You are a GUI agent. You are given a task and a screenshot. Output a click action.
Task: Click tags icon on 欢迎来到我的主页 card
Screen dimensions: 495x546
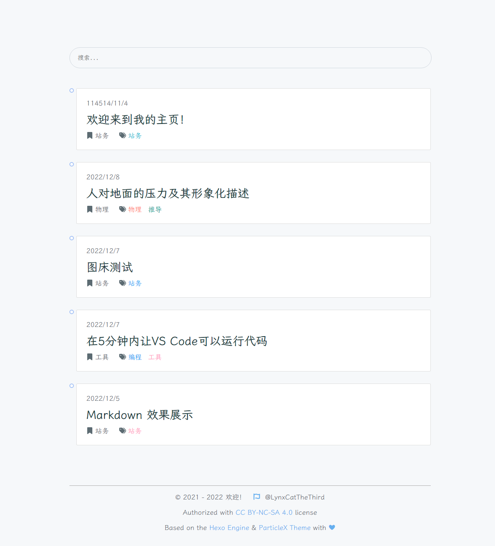[122, 136]
